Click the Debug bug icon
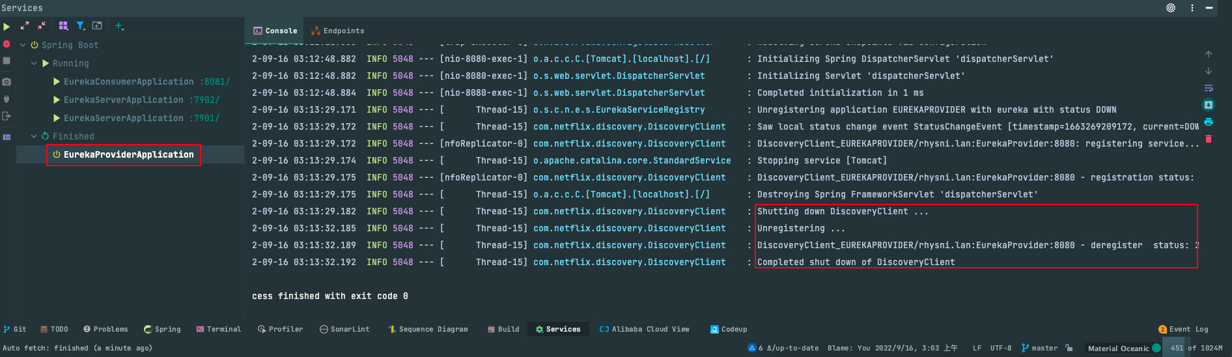Screen dimensions: 1232x357 tap(7, 44)
